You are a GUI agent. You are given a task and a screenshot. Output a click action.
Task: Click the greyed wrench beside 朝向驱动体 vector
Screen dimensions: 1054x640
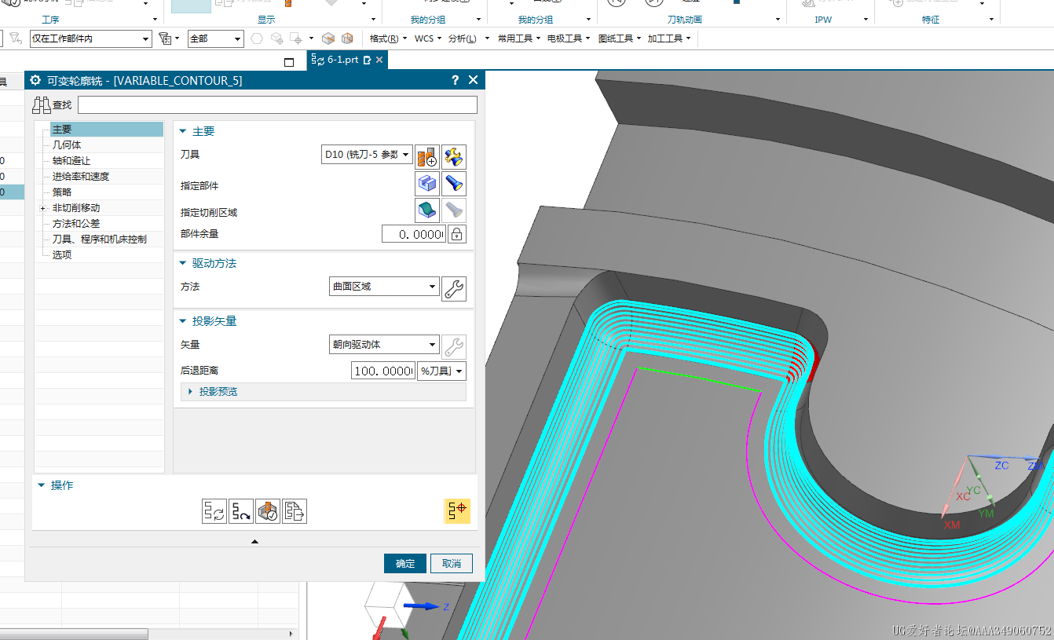click(454, 346)
